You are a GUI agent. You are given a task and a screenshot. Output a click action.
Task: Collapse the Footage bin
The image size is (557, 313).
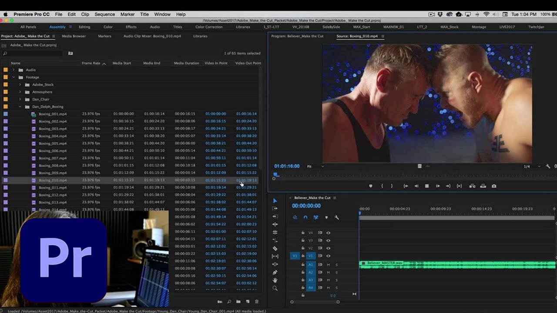click(x=13, y=77)
